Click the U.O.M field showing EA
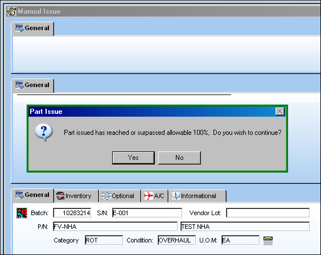The width and height of the screenshot is (321, 255). 240,240
